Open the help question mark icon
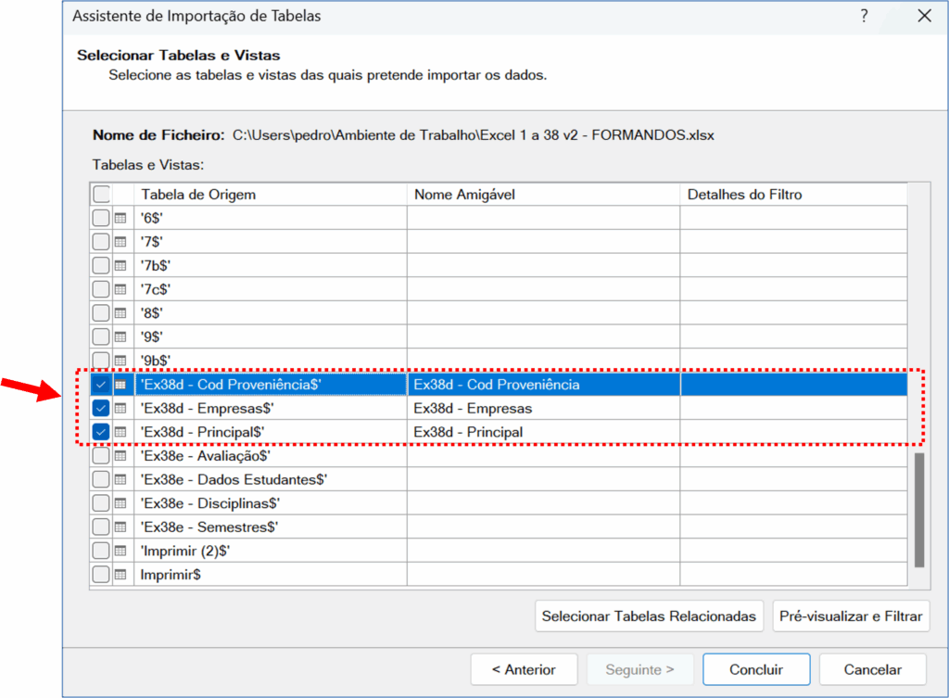Image resolution: width=949 pixels, height=698 pixels. click(864, 16)
